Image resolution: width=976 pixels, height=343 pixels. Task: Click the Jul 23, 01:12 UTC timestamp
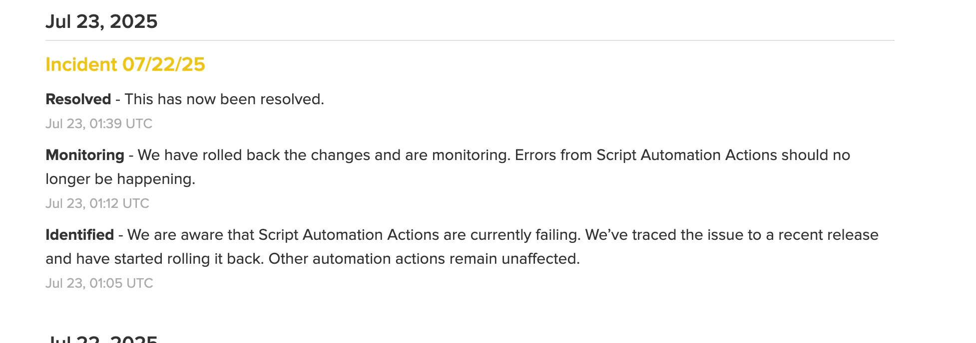(x=97, y=203)
